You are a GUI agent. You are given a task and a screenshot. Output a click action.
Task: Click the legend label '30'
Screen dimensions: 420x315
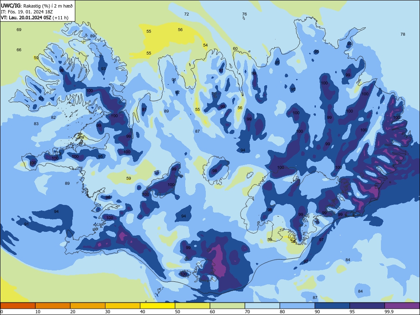point(108,312)
